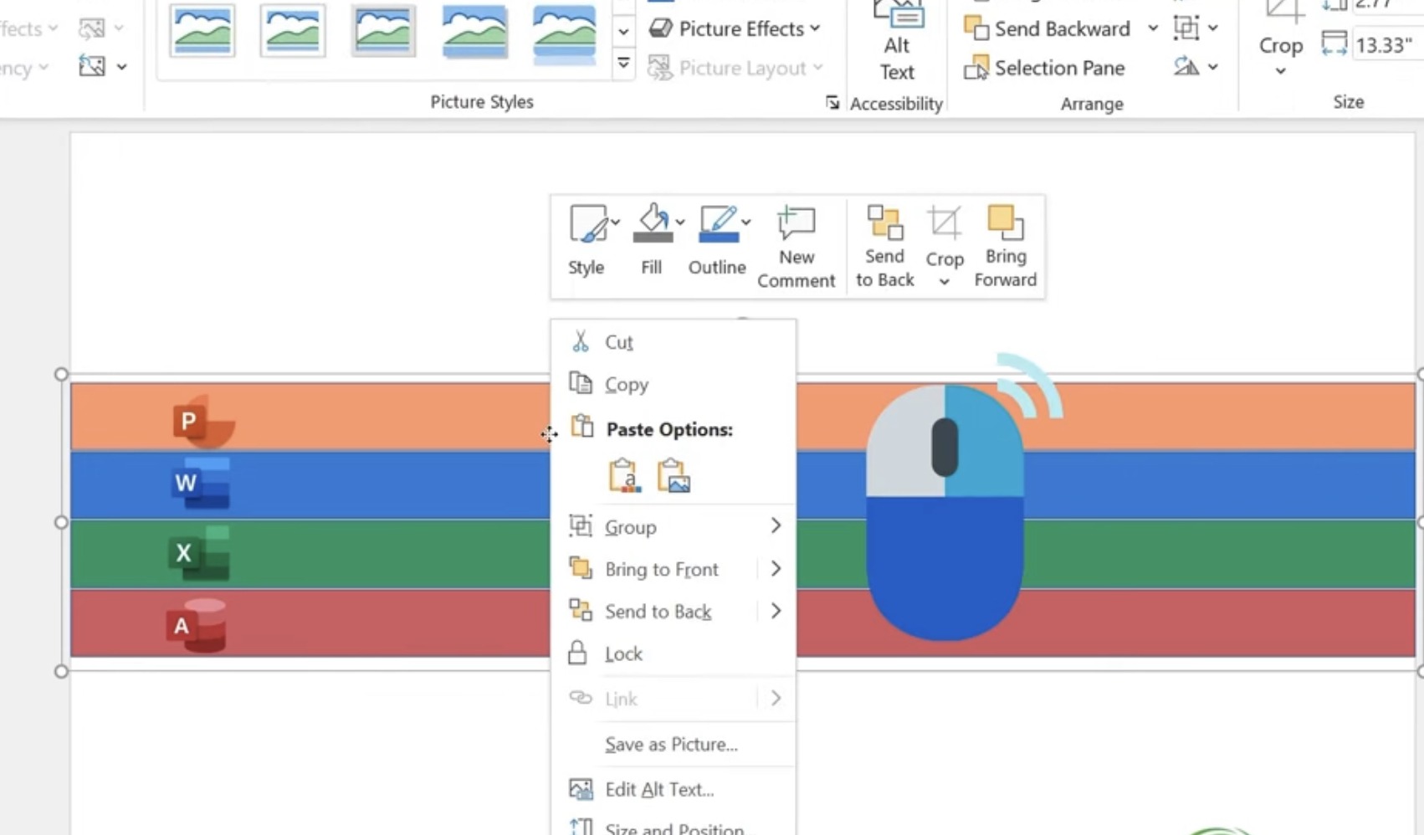Open the Picture Effects dropdown
Viewport: 1424px width, 835px height.
735,28
